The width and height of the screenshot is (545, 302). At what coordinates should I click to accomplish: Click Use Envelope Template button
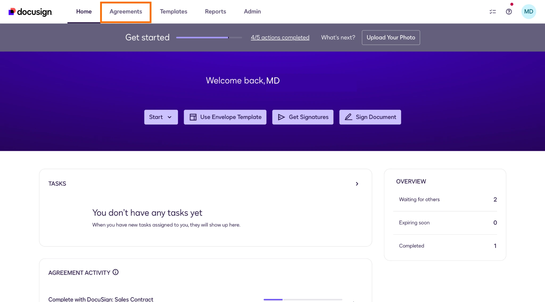[x=225, y=117]
